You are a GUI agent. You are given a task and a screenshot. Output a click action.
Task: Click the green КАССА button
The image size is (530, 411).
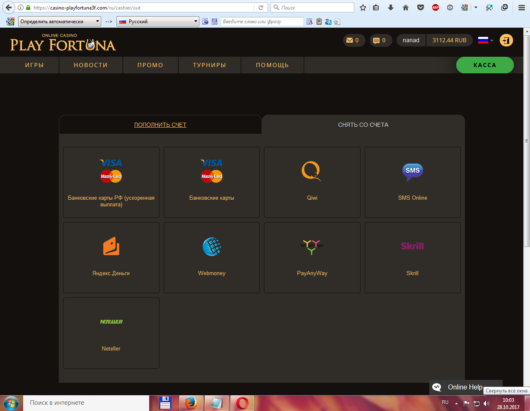coord(485,65)
